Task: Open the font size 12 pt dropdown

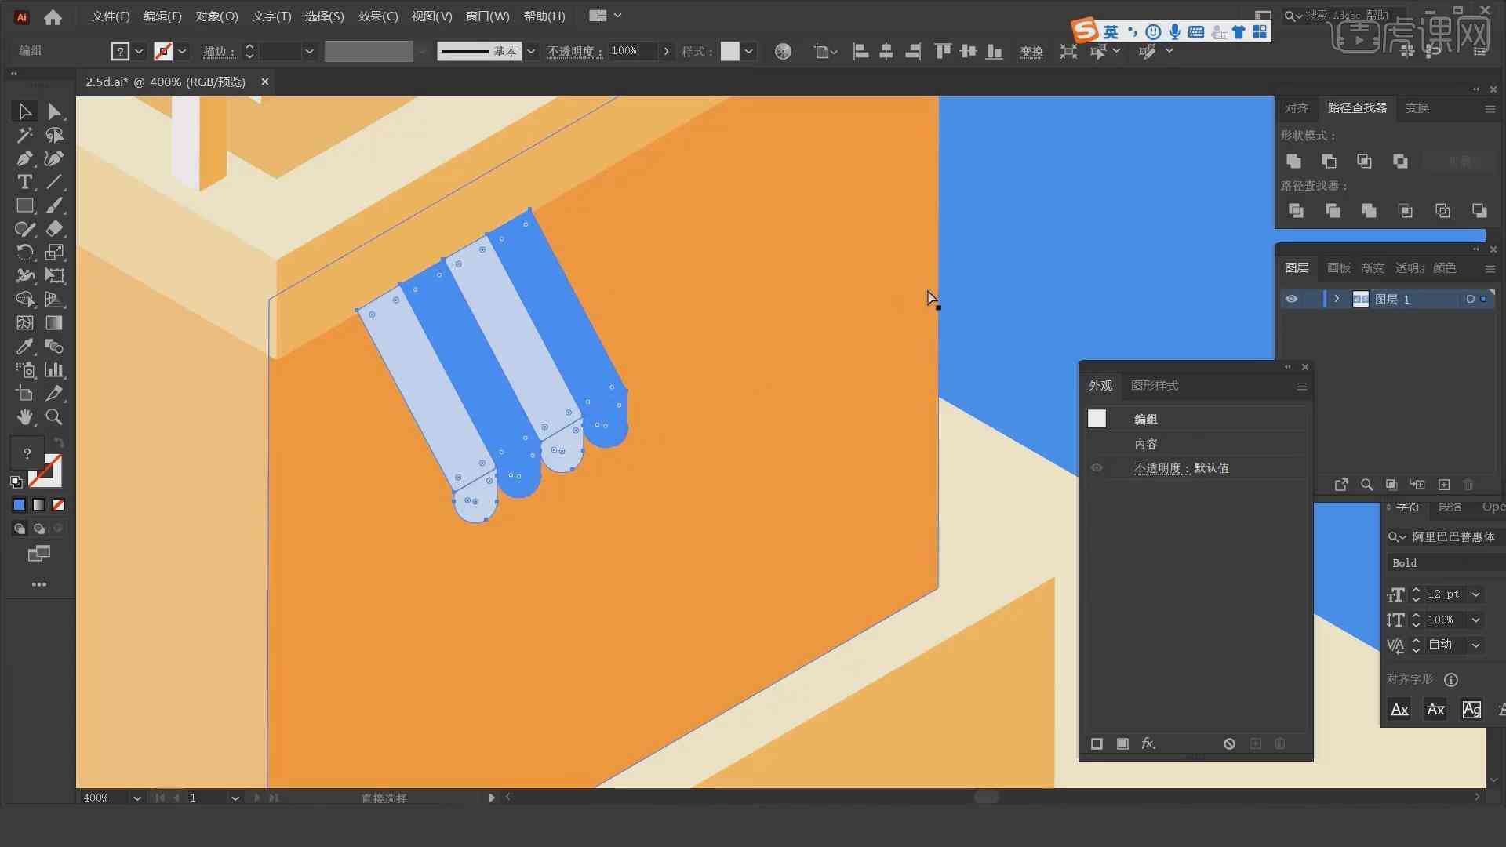Action: tap(1475, 594)
